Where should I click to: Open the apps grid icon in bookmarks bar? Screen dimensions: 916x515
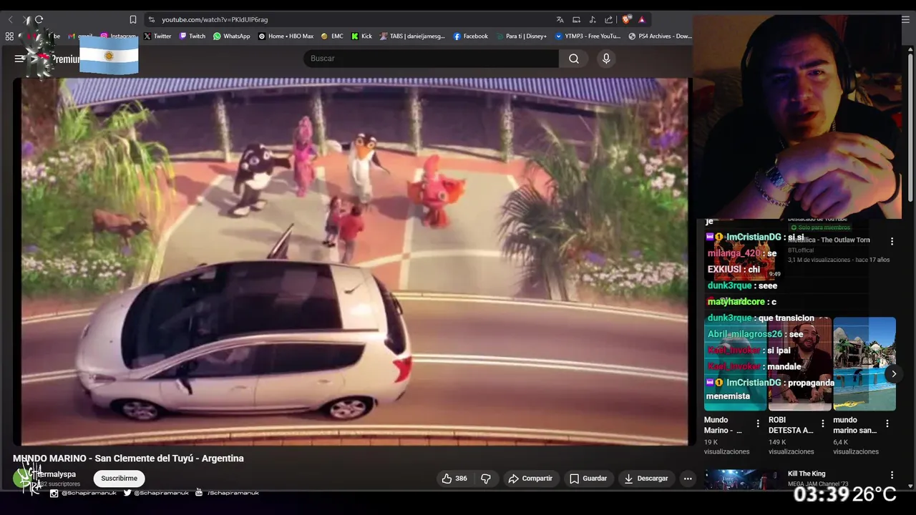coord(9,36)
